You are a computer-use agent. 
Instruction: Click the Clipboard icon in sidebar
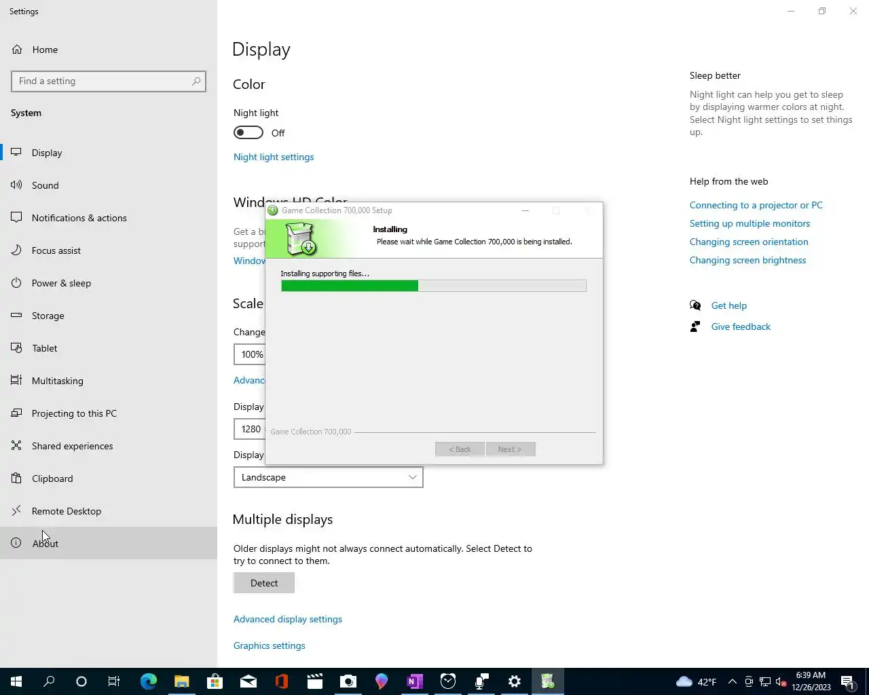pos(16,478)
